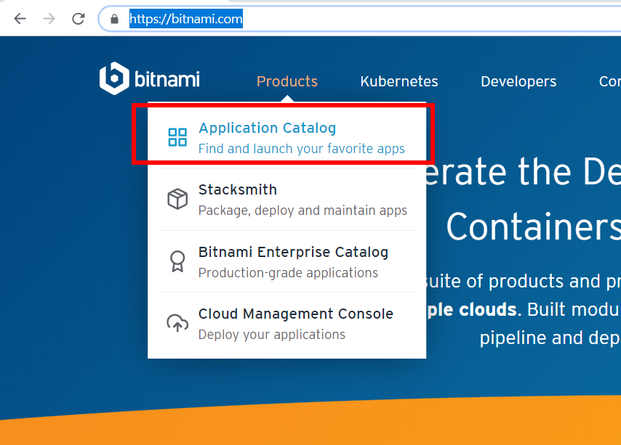The height and width of the screenshot is (445, 621).
Task: Open Cloud Management Console entry
Action: 296,314
